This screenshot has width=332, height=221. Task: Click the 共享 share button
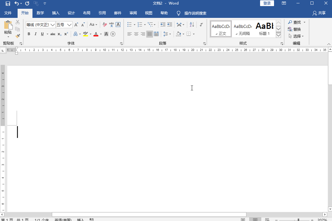(x=319, y=13)
